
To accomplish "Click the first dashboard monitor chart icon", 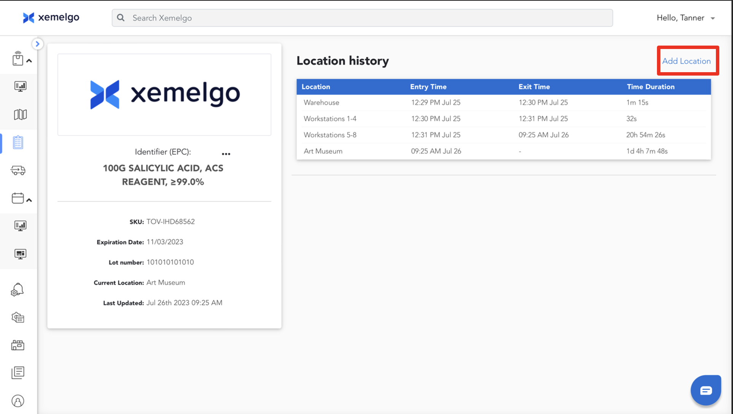I will 20,86.
